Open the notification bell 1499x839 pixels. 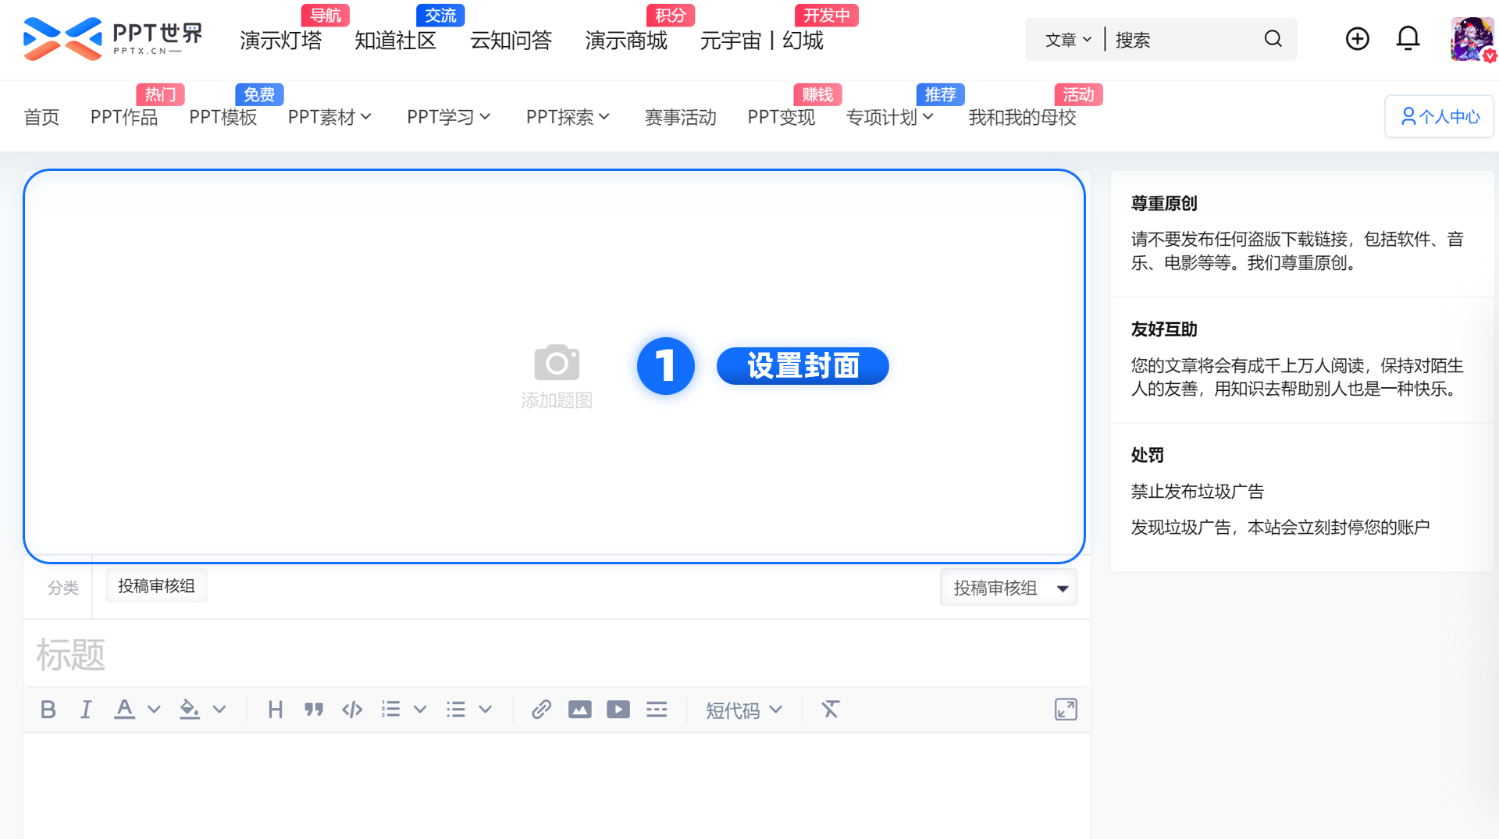click(1408, 39)
